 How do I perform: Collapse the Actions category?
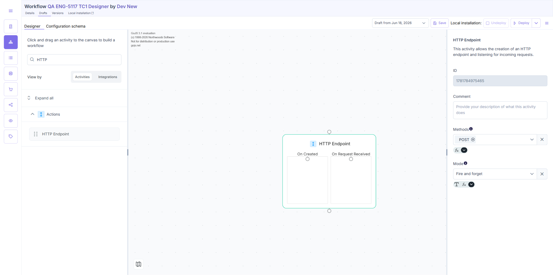point(32,114)
